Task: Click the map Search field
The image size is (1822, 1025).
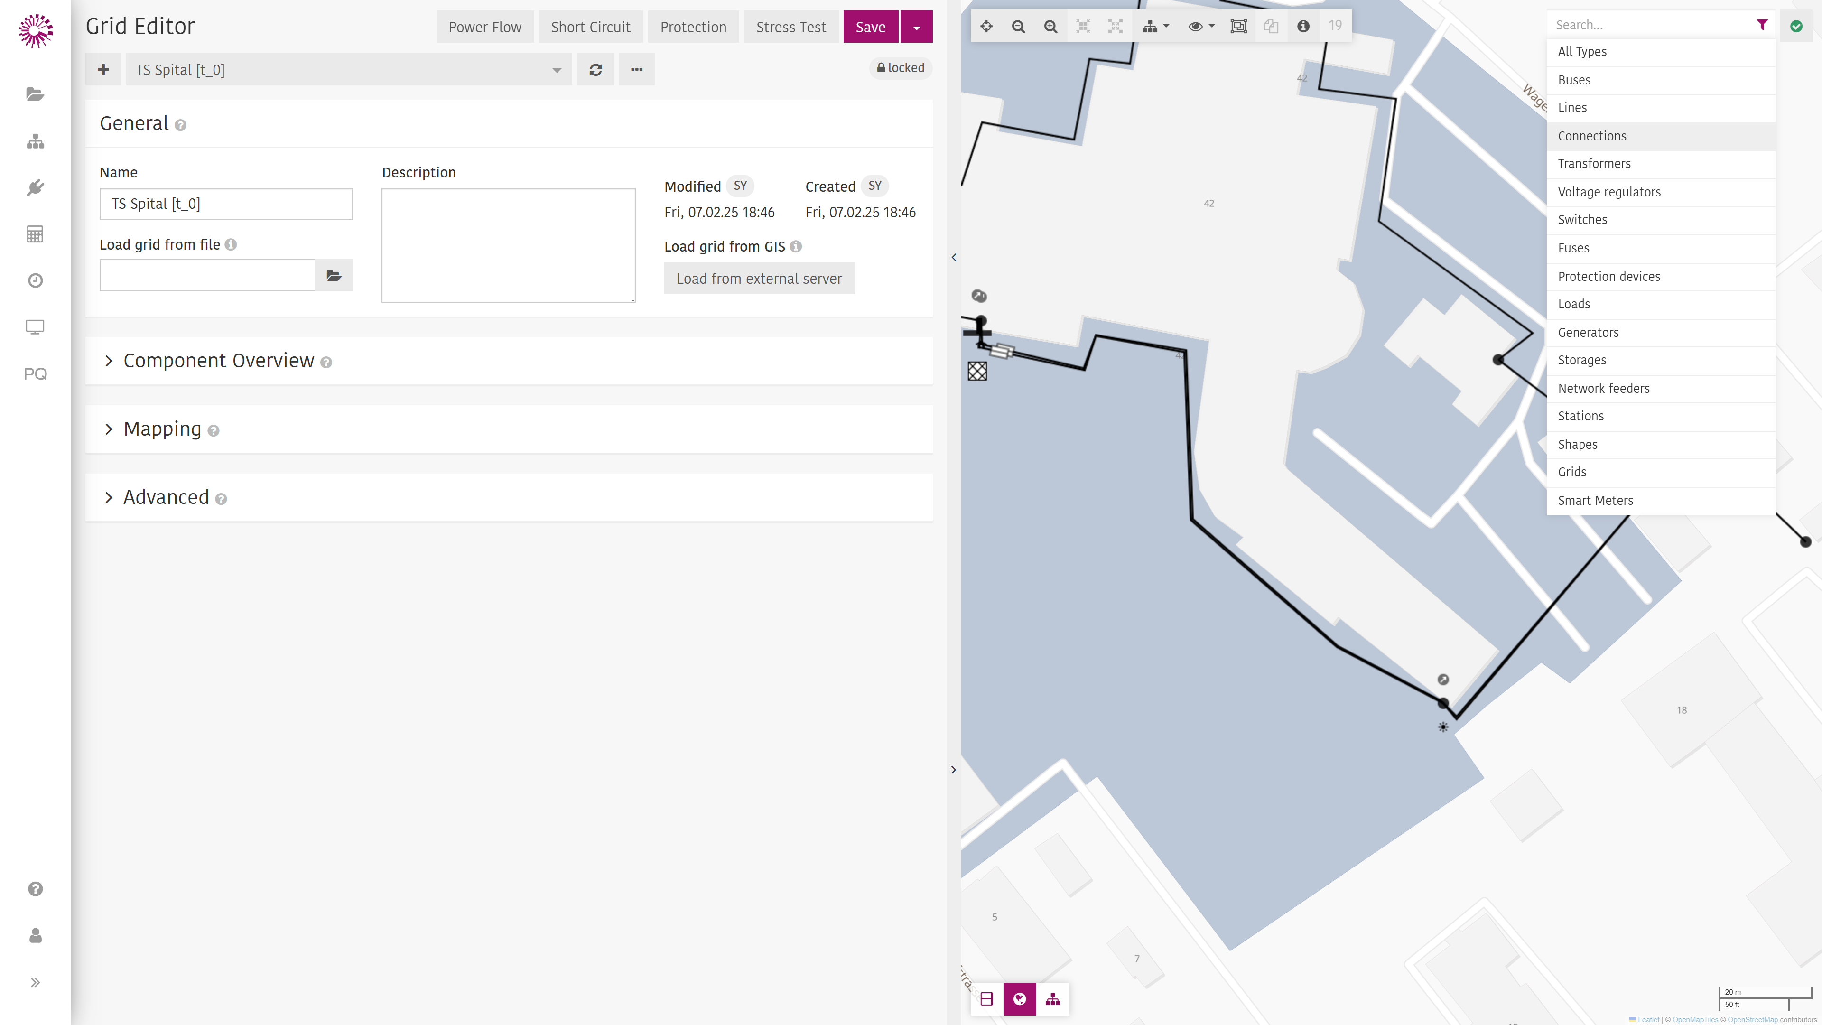Action: 1650,25
